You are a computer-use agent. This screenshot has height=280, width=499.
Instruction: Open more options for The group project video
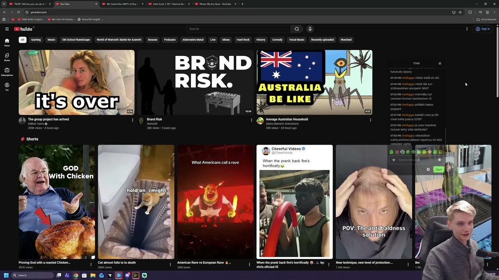click(132, 120)
